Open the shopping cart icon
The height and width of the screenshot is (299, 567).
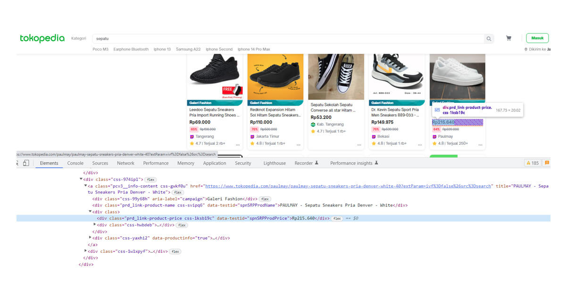tap(509, 38)
